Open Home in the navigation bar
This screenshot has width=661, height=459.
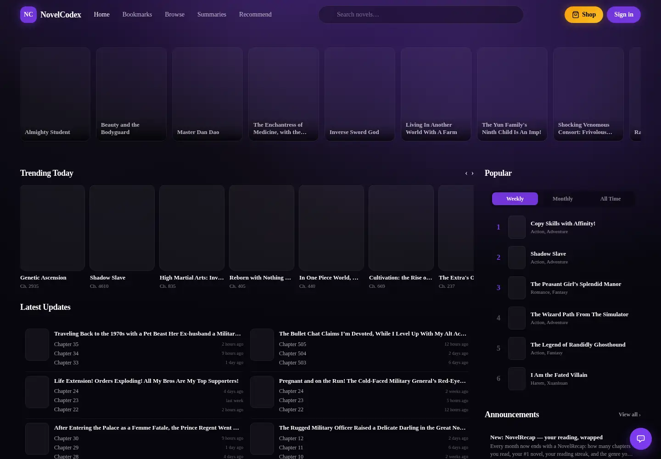[x=101, y=15]
